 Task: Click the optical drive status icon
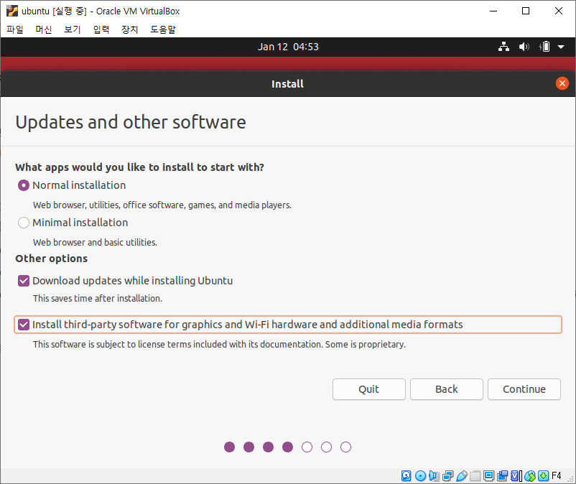(x=420, y=476)
